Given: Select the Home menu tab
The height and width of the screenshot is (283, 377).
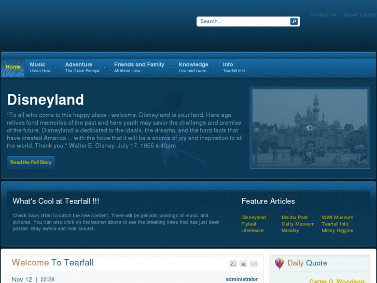Looking at the screenshot, I should tap(13, 67).
